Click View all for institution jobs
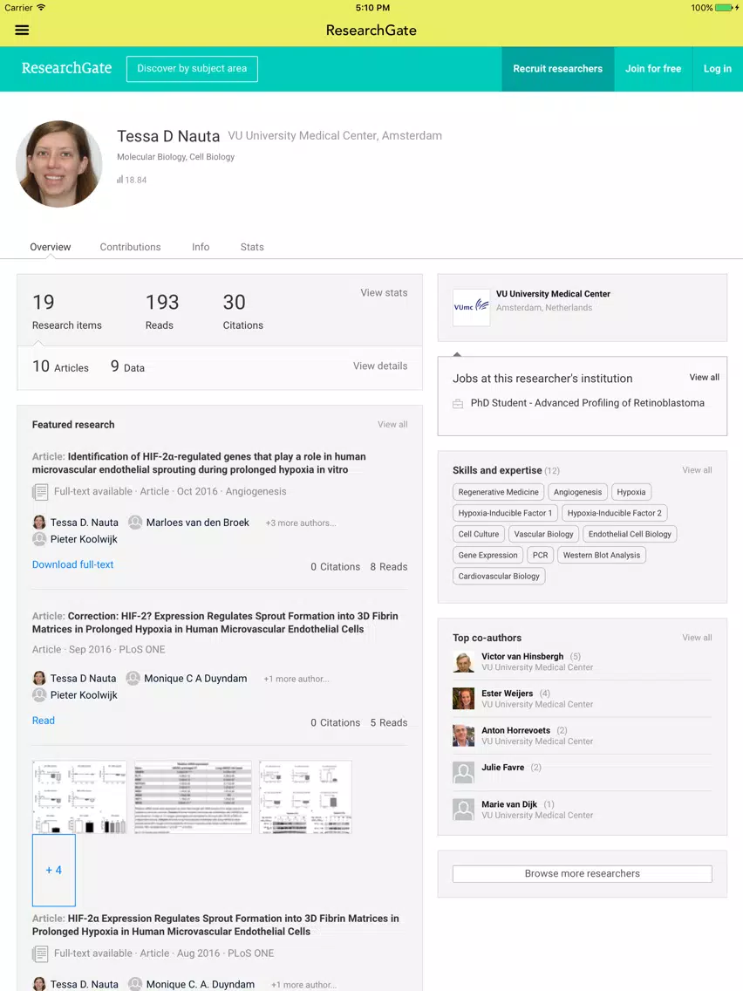The image size is (743, 991). point(705,378)
